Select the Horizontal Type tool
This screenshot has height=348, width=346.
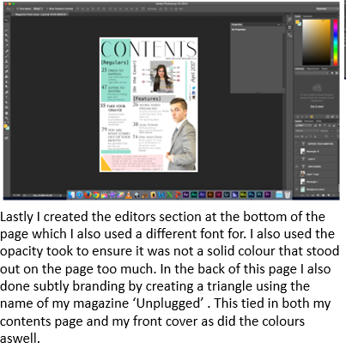(7, 97)
